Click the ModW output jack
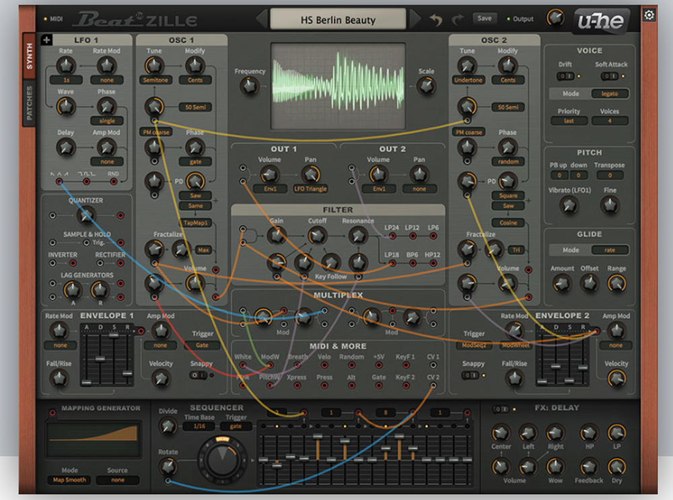Screen dimensions: 673x500 [x=270, y=365]
